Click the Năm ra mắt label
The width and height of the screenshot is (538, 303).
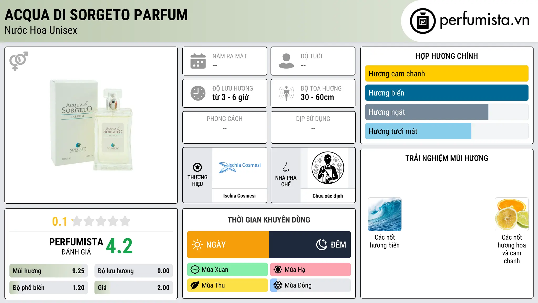pos(230,56)
